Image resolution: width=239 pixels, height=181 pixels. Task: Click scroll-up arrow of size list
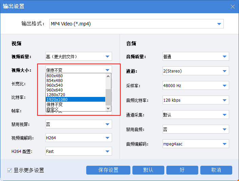point(108,76)
